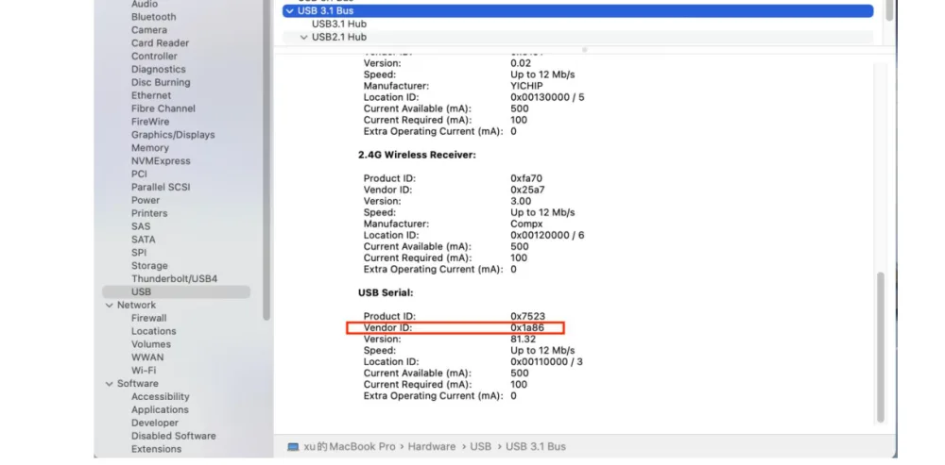
Task: Click the USB Serial heading
Action: (386, 293)
